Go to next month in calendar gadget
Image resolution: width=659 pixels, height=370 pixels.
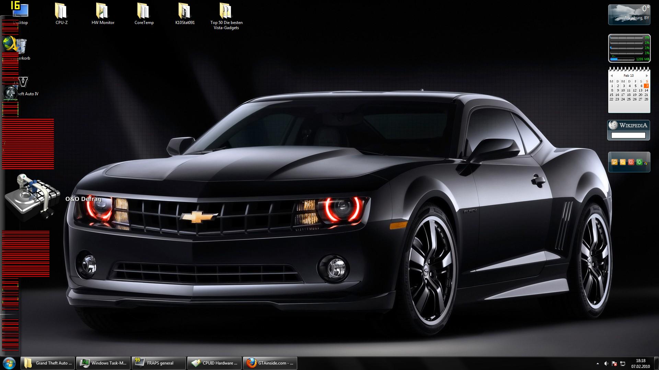(647, 76)
